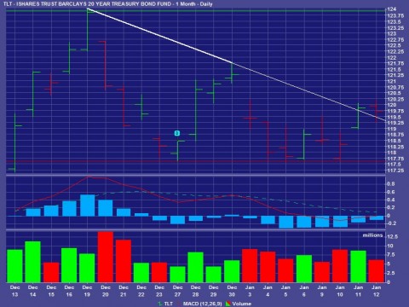Image resolution: width=409 pixels, height=307 pixels.
Task: Click the Dec 28 green volume bar
Action: [196, 267]
